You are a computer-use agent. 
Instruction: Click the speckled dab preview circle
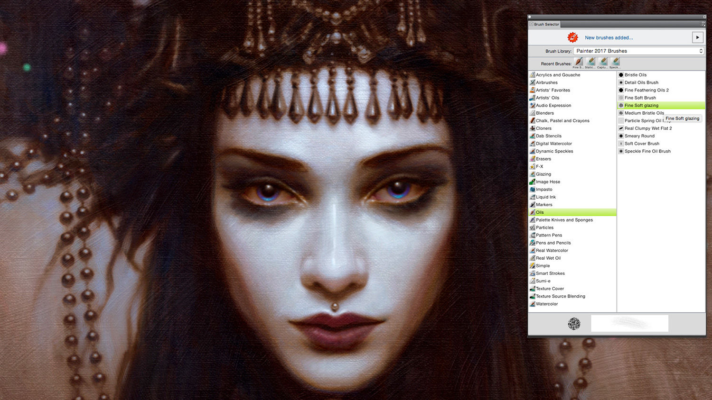pos(574,323)
